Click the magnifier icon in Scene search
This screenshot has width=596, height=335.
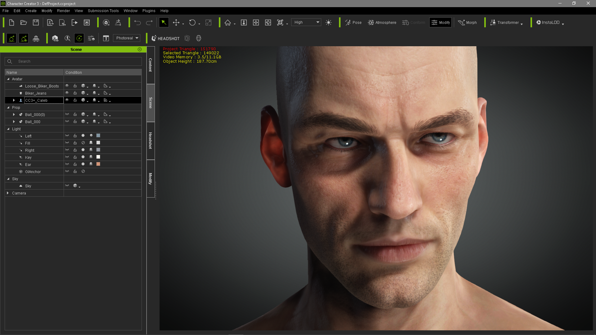(x=10, y=61)
